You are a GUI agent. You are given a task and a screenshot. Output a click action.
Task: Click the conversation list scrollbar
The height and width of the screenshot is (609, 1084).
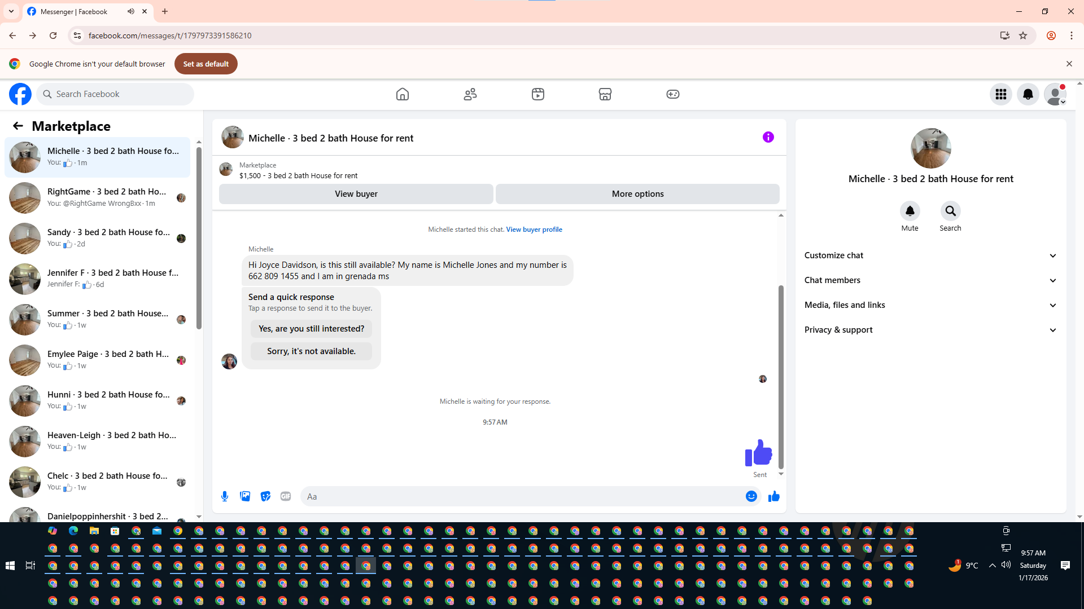(199, 237)
